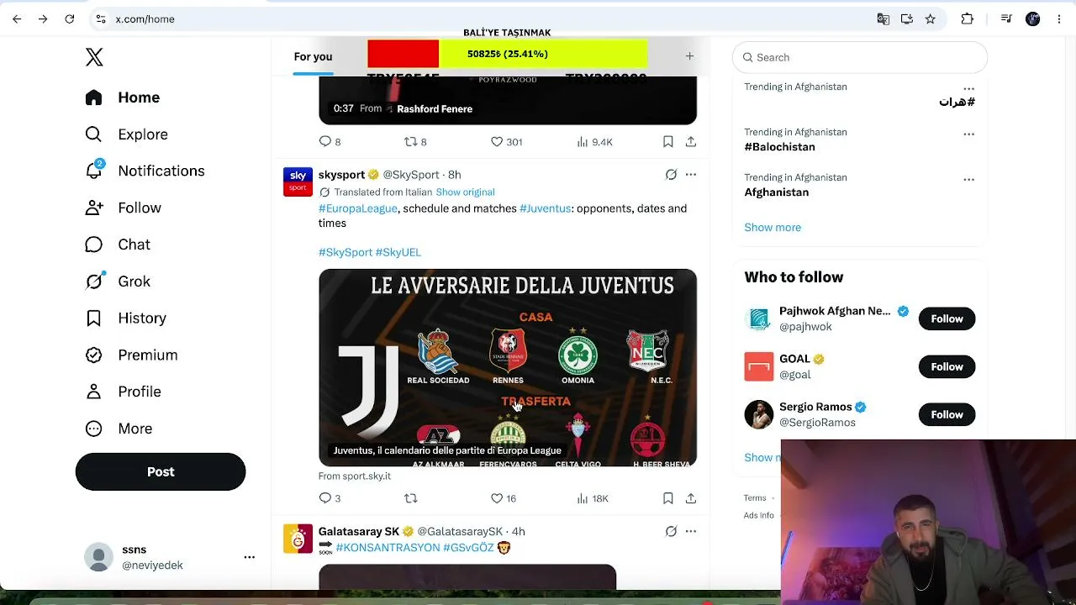Open the Rashford Fenere source link
Viewport: 1076px width, 605px height.
pos(434,108)
